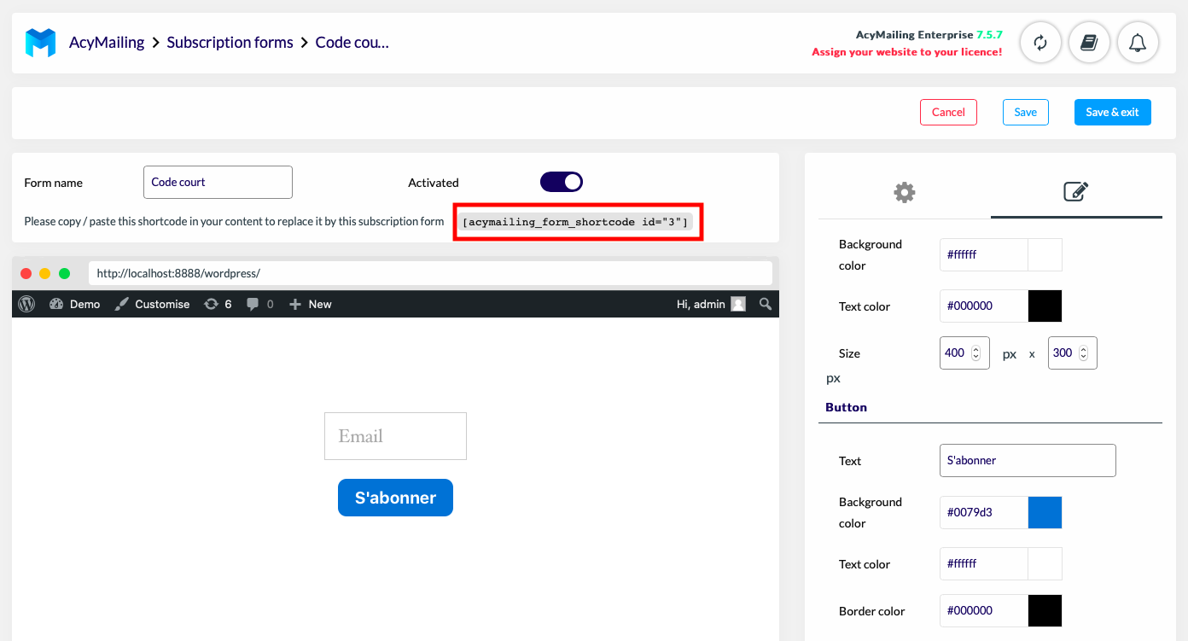
Task: Click the form text #000000 hex field
Action: tap(984, 306)
